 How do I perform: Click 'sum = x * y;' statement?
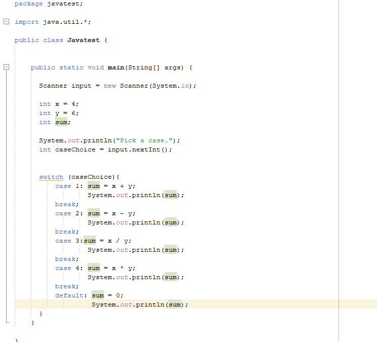point(111,268)
